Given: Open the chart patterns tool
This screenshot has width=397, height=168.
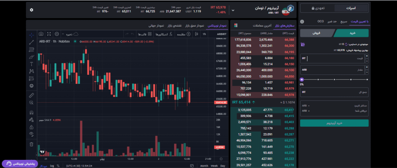Looking at the screenshot, I should (31, 71).
